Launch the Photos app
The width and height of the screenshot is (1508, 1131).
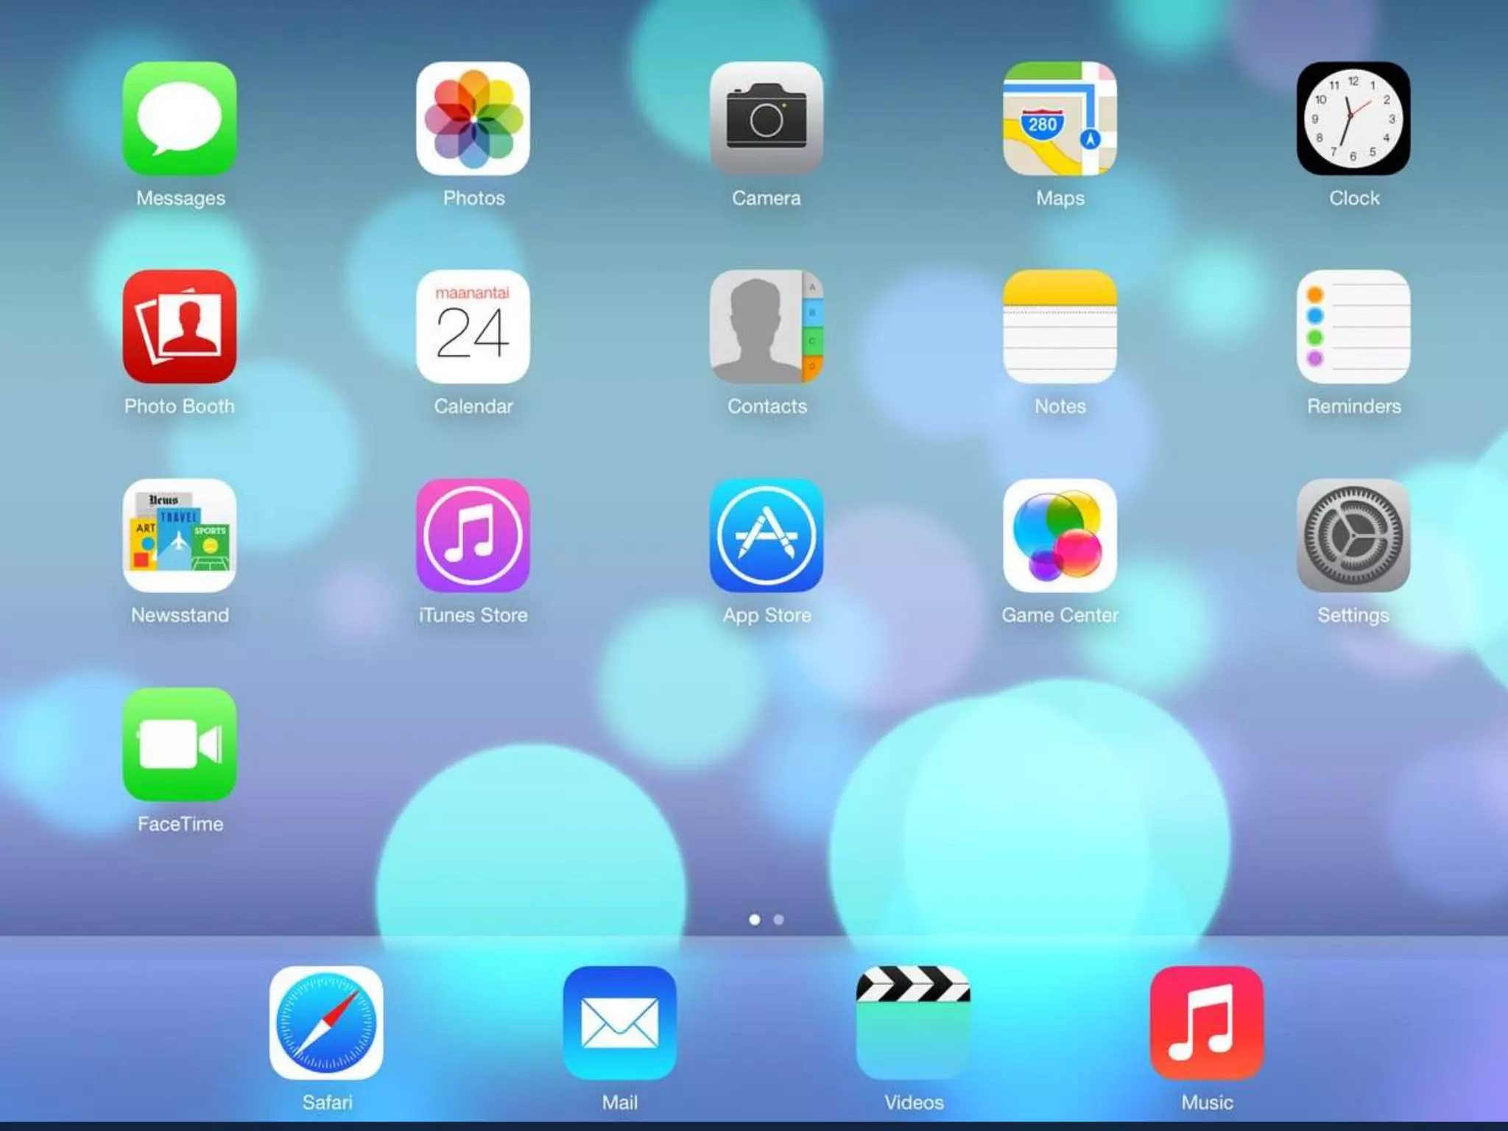[473, 119]
